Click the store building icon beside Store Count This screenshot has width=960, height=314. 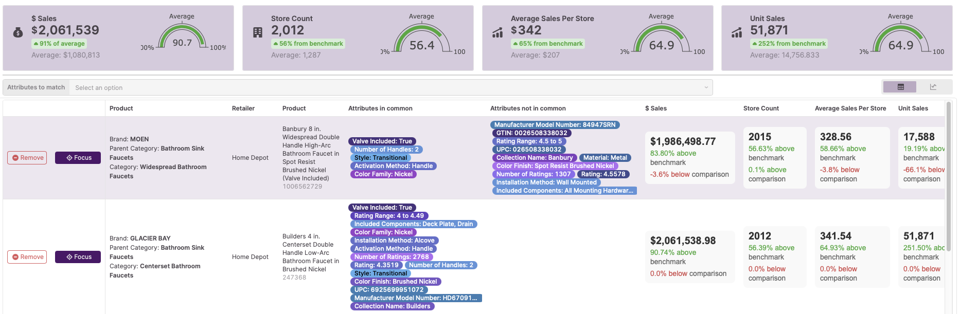pyautogui.click(x=258, y=33)
